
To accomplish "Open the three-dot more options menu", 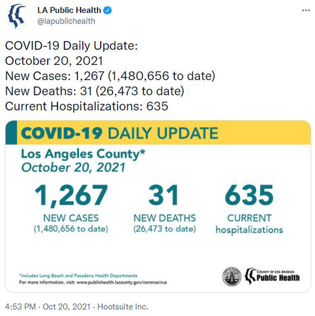I will tap(306, 11).
